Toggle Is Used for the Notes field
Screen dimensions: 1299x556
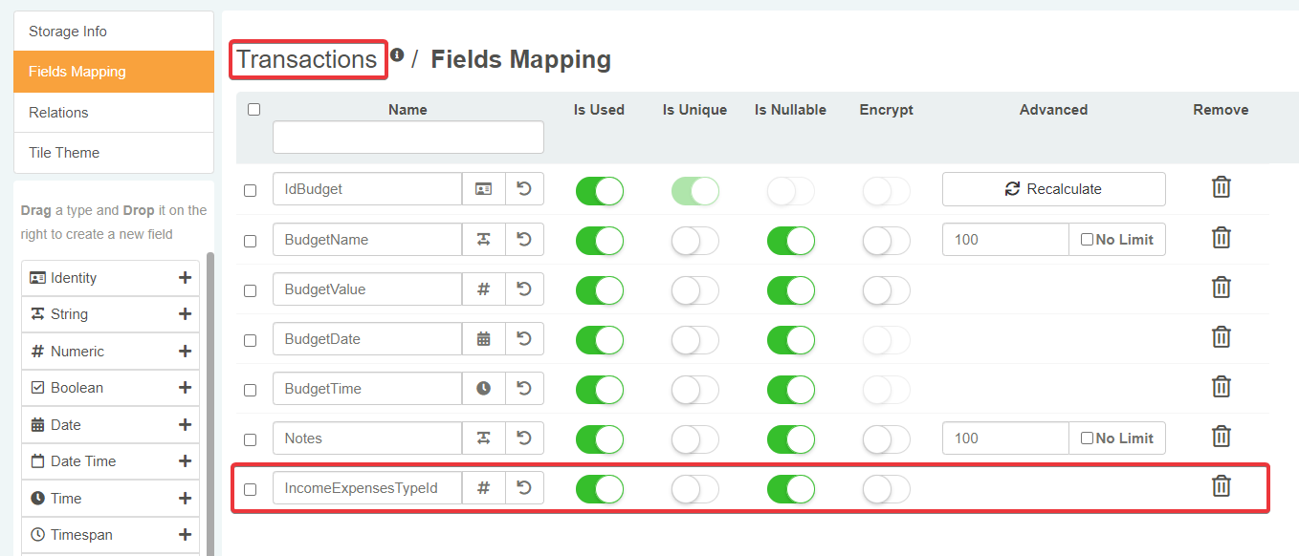pos(600,438)
